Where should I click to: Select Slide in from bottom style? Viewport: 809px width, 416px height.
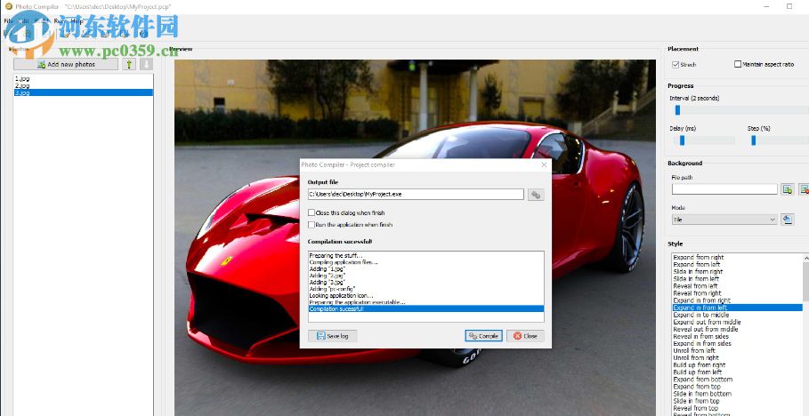[x=702, y=394]
